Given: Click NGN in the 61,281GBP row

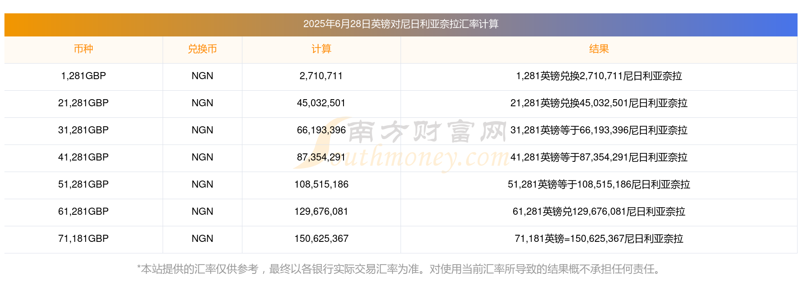Looking at the screenshot, I should tap(202, 212).
